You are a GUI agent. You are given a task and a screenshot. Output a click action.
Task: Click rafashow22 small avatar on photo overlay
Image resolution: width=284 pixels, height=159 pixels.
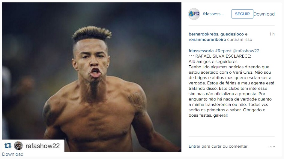[18, 146]
